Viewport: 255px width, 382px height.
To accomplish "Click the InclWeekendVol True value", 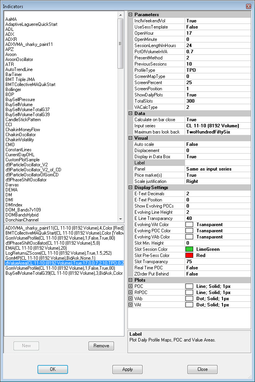I will point(218,21).
